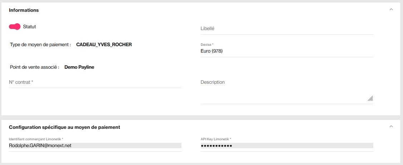Select the Identifiant commerçant Limonetik field
403x165 pixels.
coord(95,145)
